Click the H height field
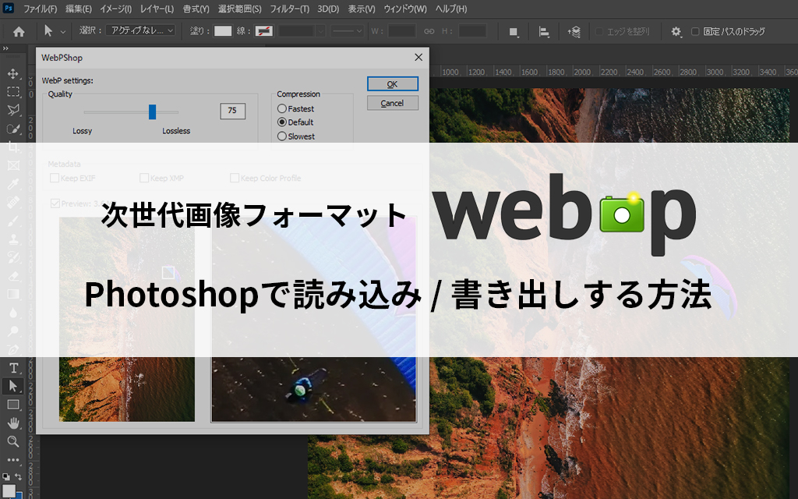This screenshot has height=499, width=798. [x=472, y=31]
